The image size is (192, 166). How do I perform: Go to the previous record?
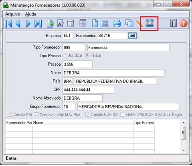pyautogui.click(x=18, y=24)
